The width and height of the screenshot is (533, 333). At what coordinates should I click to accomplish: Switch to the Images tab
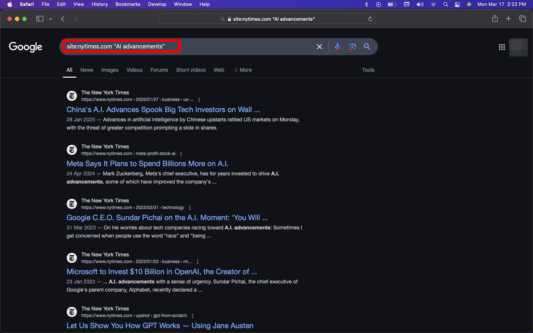click(x=110, y=70)
